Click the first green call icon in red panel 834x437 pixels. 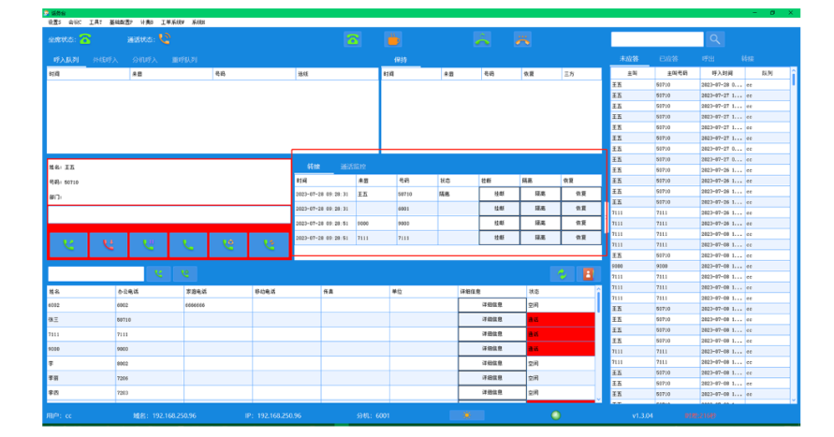(x=67, y=245)
